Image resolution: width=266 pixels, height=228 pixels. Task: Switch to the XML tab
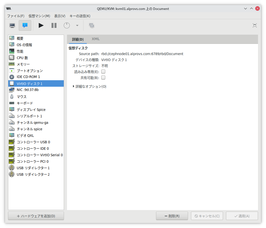95,39
